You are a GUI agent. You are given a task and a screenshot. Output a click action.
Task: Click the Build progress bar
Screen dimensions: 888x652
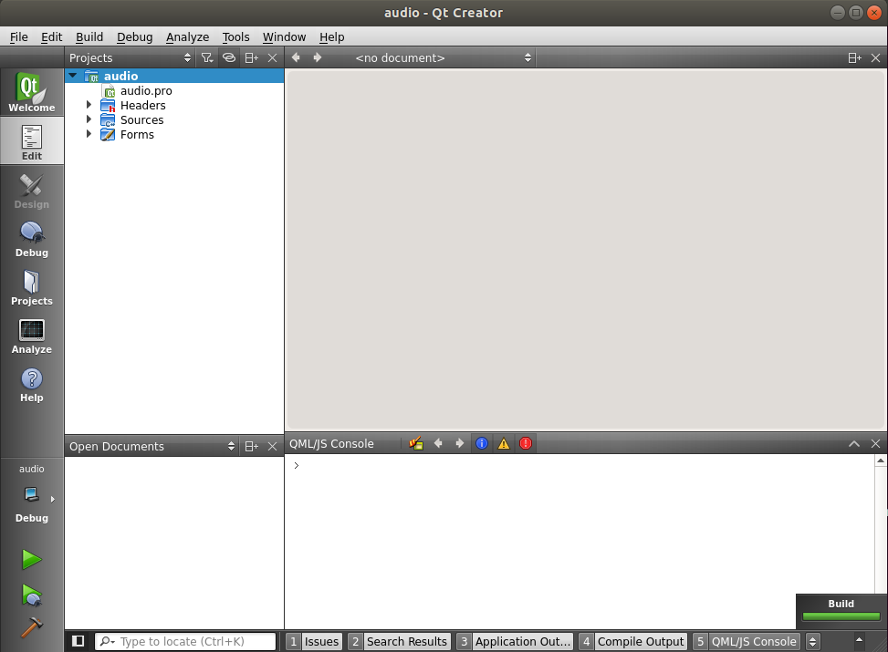(x=841, y=616)
